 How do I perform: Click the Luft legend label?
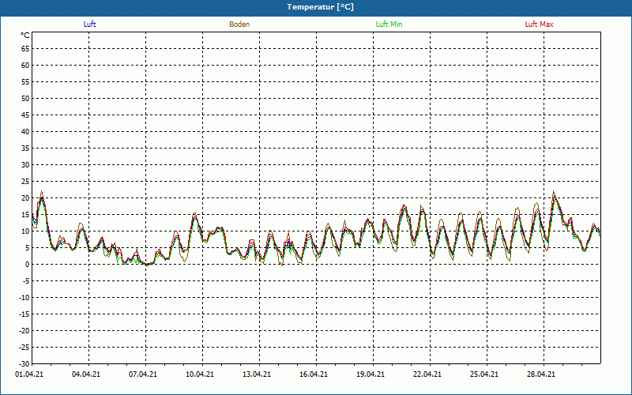click(89, 24)
